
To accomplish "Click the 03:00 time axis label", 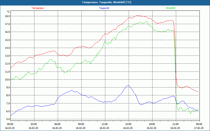I will tap(34, 124).
